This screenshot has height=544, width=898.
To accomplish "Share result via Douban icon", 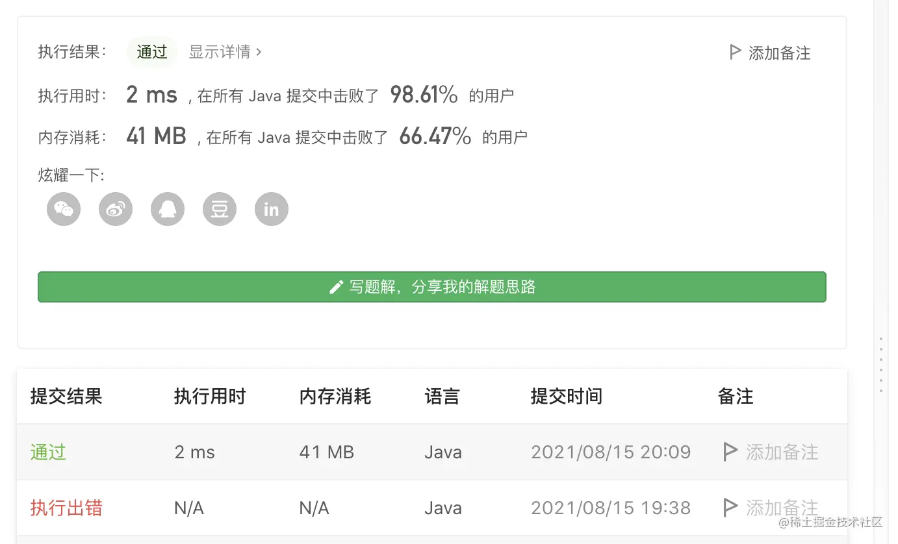I will (x=220, y=210).
